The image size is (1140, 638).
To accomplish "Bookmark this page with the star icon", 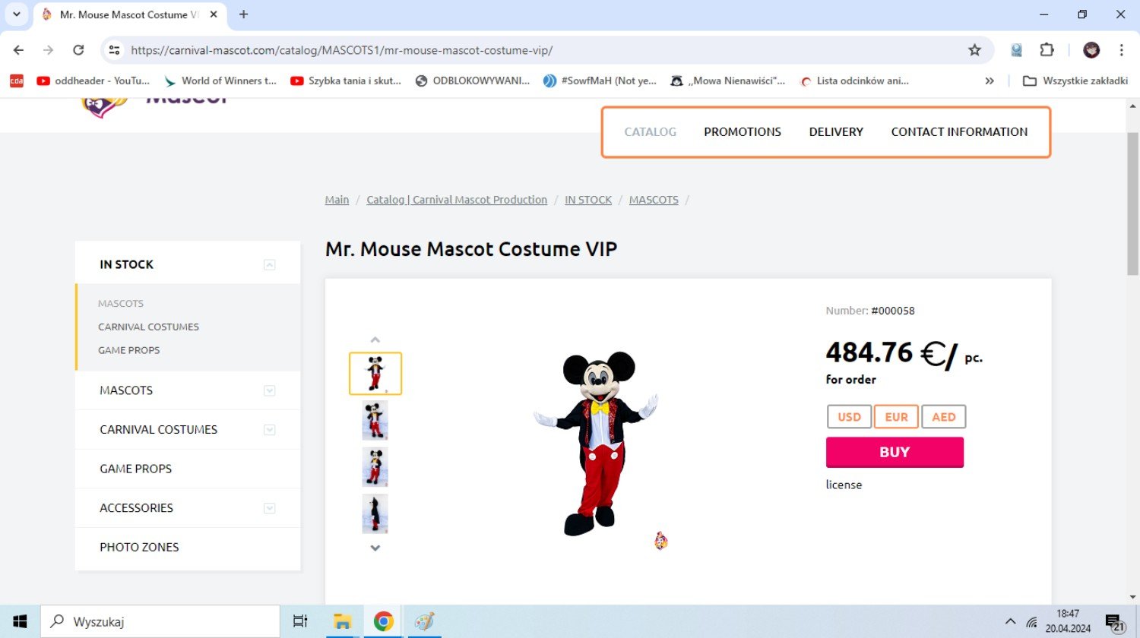I will 974,50.
